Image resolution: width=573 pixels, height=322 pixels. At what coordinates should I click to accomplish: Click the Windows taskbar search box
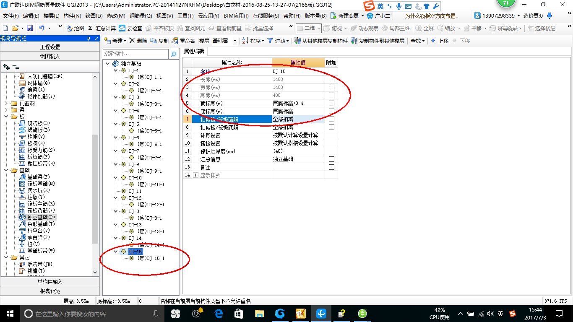(x=91, y=314)
